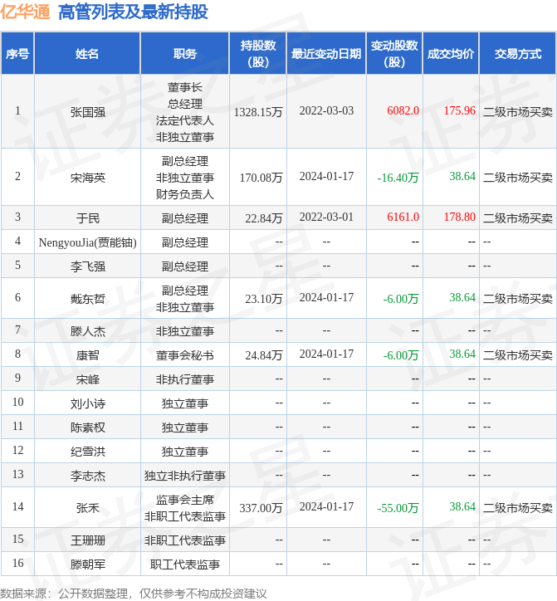This screenshot has width=557, height=601.
Task: Select the name 李志杰
Action: [88, 476]
